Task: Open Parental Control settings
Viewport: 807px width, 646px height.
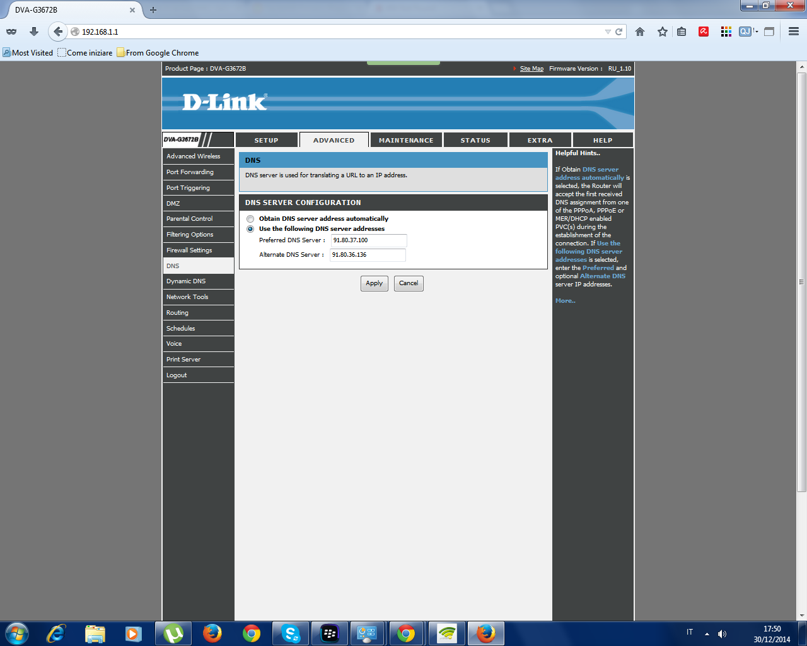Action: 198,218
